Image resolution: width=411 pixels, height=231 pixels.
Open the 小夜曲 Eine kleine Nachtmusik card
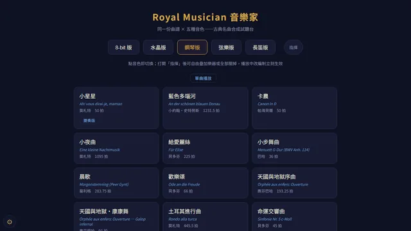point(116,148)
